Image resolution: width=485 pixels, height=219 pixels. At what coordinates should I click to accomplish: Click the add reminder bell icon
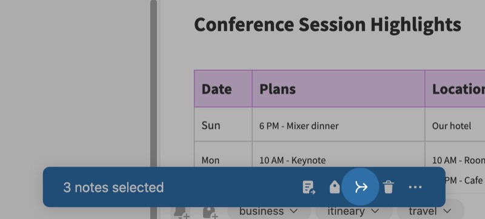pos(181,212)
